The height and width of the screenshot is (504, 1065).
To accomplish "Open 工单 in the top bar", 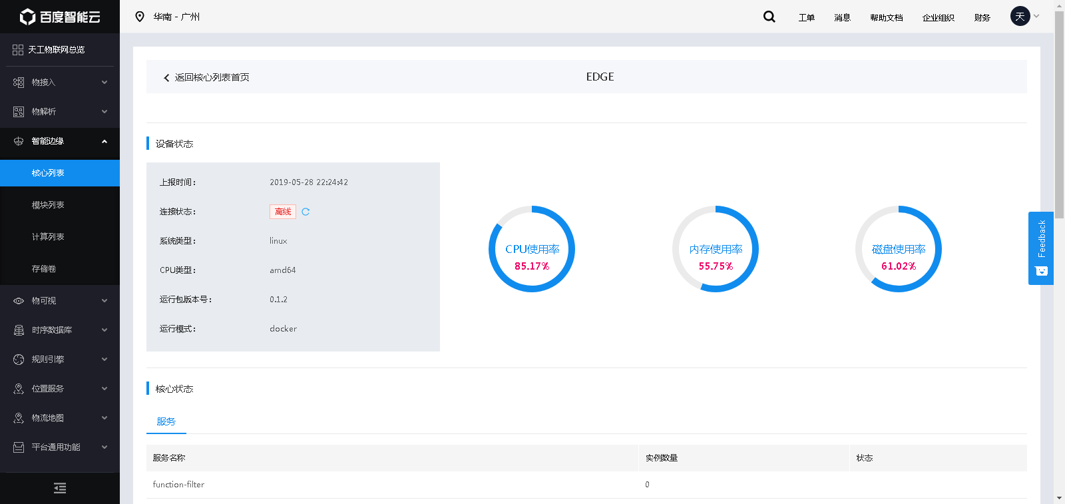I will point(807,17).
